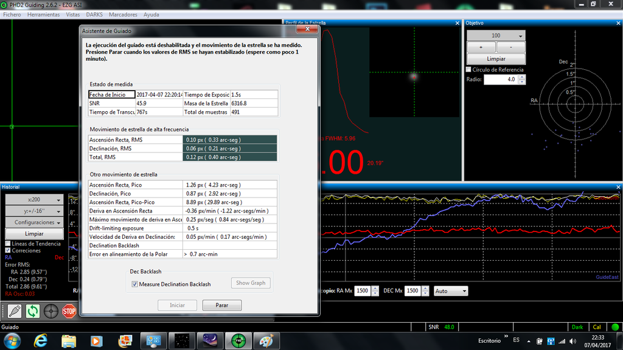Click the Cal status indicator
Image resolution: width=623 pixels, height=350 pixels.
(x=597, y=327)
